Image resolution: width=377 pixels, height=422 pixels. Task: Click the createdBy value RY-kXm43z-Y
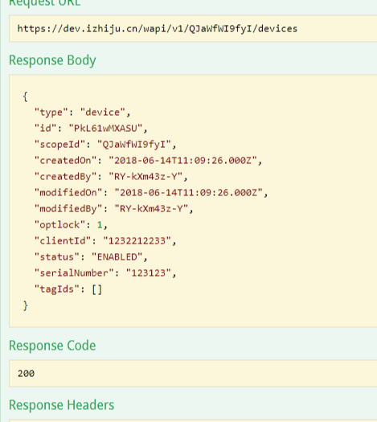point(145,177)
